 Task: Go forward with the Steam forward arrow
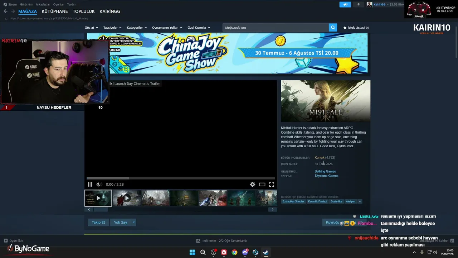[13, 11]
